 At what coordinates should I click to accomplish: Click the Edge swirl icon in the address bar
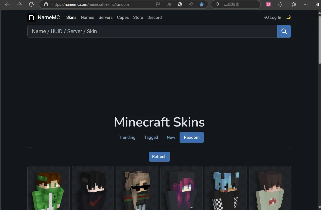coord(180,4)
